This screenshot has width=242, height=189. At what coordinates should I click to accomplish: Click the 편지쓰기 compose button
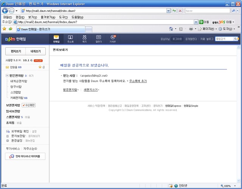[x=16, y=51]
